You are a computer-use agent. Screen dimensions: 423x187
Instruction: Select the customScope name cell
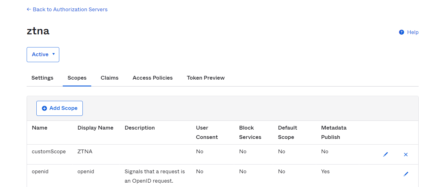coord(49,151)
